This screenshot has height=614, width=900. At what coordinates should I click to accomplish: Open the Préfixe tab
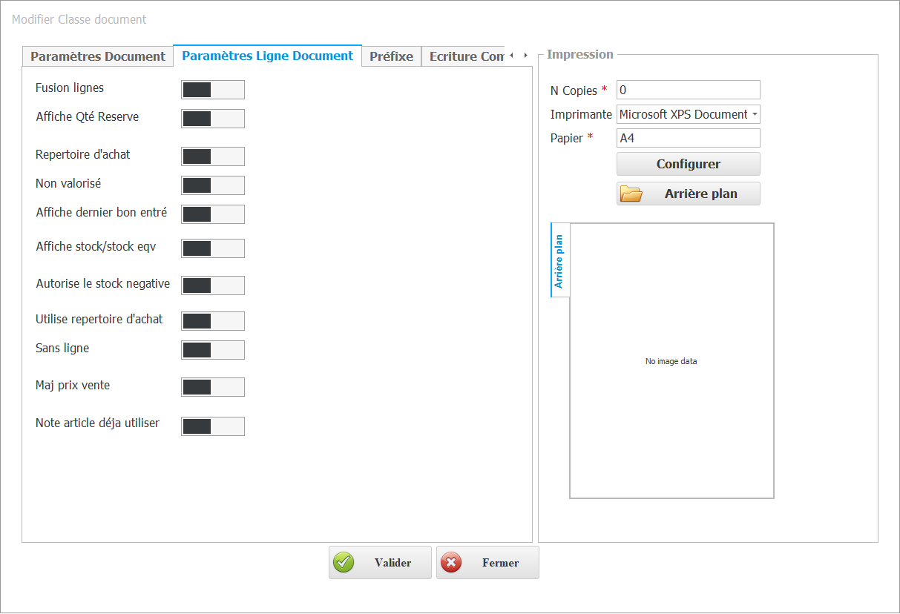click(x=391, y=56)
